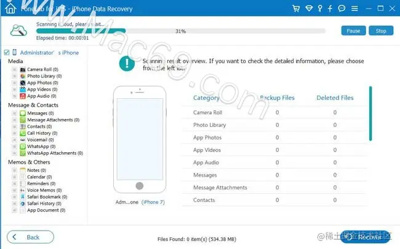Click the info exclamation icon
The height and width of the screenshot is (249, 400).
tap(127, 63)
